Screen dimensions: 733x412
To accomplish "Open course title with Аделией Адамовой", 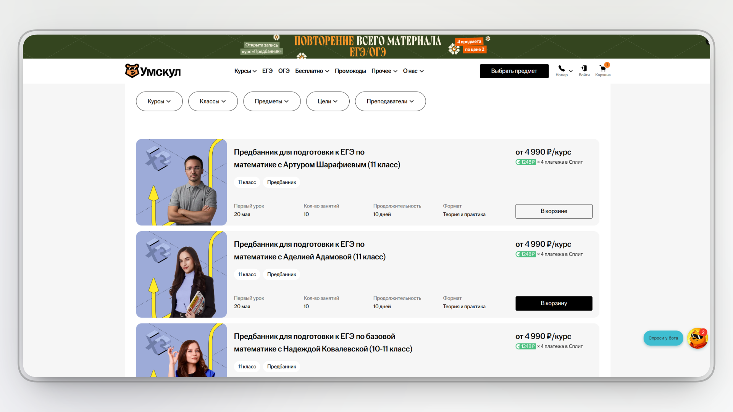I will (310, 251).
